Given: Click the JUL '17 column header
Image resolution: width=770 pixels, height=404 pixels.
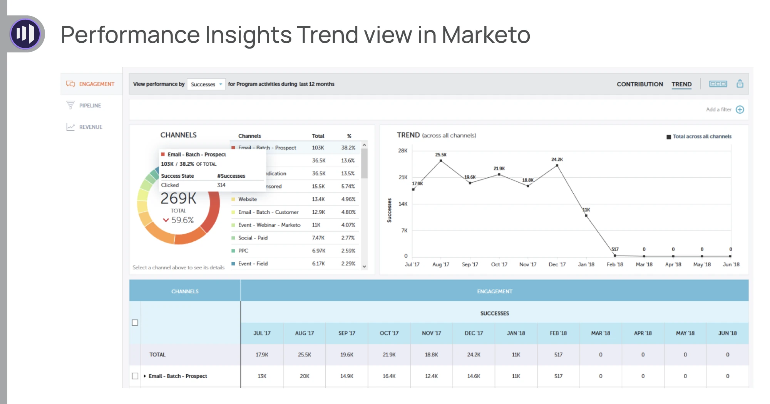Looking at the screenshot, I should point(262,333).
